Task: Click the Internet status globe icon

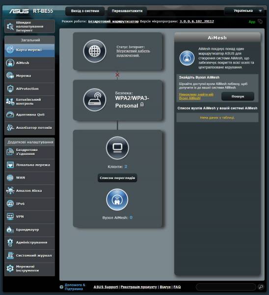Action: [95, 51]
